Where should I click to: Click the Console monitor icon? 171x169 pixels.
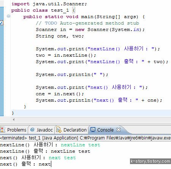click(93, 130)
